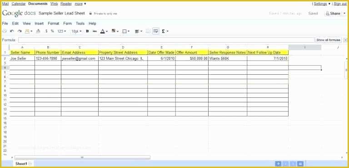Open the Documents link
Image resolution: width=349 pixels, height=168 pixels.
(x=38, y=4)
